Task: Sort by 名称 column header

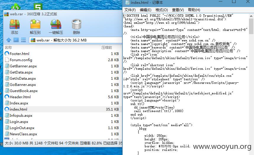Action: coord(8,48)
